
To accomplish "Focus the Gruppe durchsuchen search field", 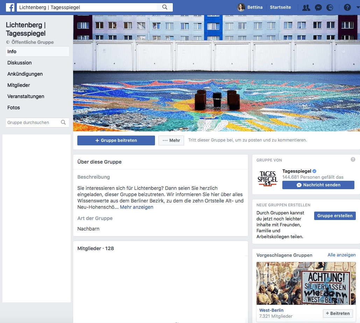I will click(33, 123).
